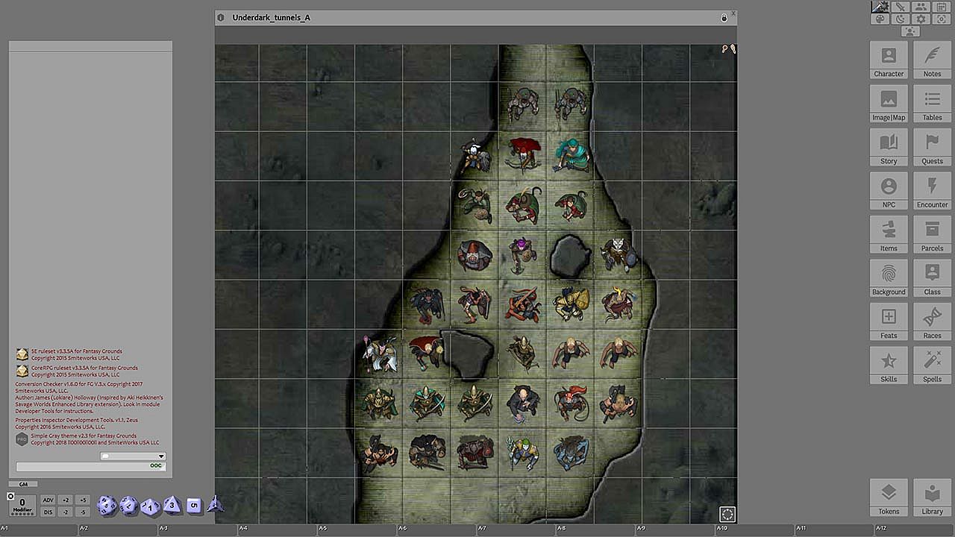Click the Modifier box showing 0
Image resolution: width=955 pixels, height=537 pixels.
[23, 505]
